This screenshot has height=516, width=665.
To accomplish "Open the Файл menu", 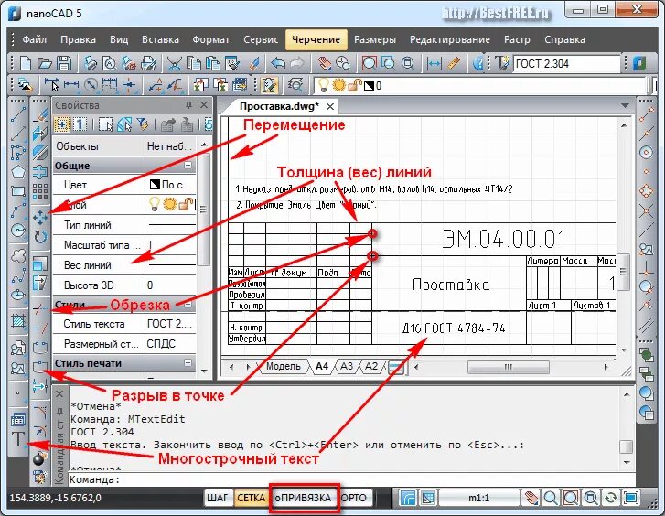I will [x=34, y=39].
